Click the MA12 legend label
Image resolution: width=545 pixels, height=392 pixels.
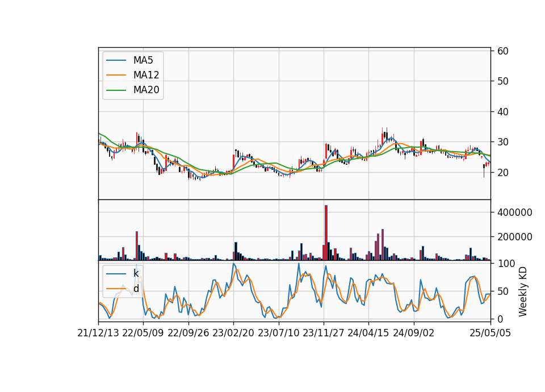pos(146,75)
